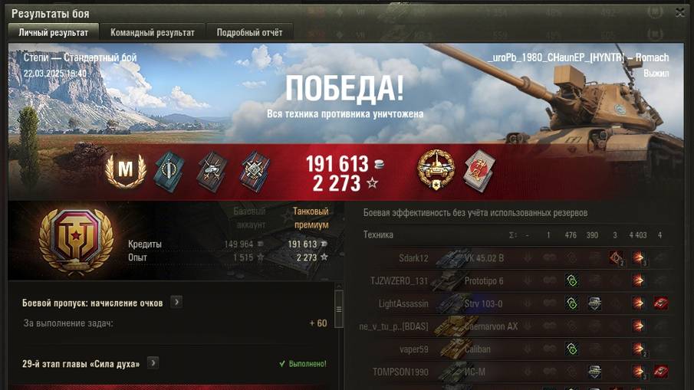Select the Личный результат tab
The height and width of the screenshot is (390, 694).
[54, 33]
